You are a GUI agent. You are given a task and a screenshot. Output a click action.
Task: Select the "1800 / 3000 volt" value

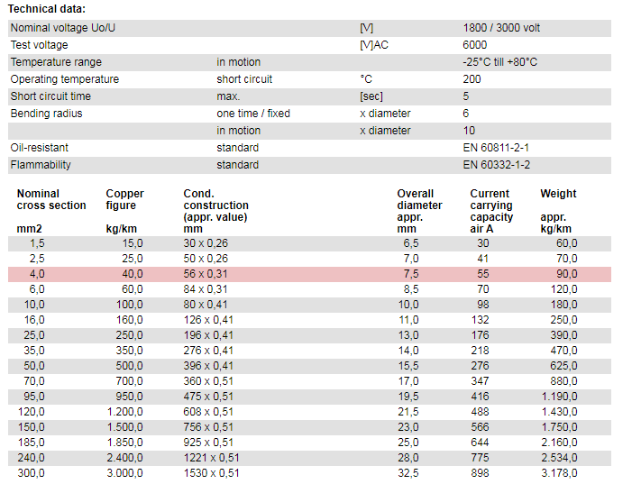tap(501, 28)
